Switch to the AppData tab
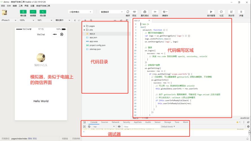Screen dimensions: 251x141 [x=138, y=122]
